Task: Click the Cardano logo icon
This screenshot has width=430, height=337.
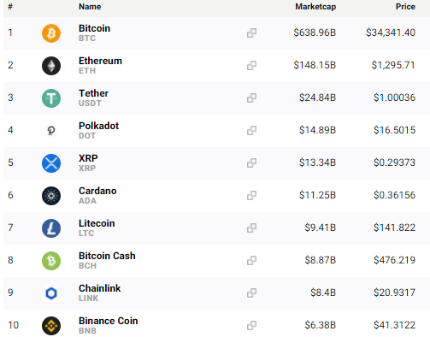Action: (x=51, y=196)
